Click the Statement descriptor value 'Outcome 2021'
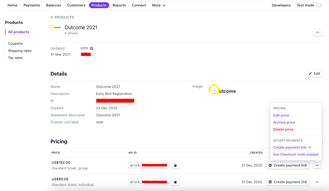The width and height of the screenshot is (329, 191). pos(108,115)
